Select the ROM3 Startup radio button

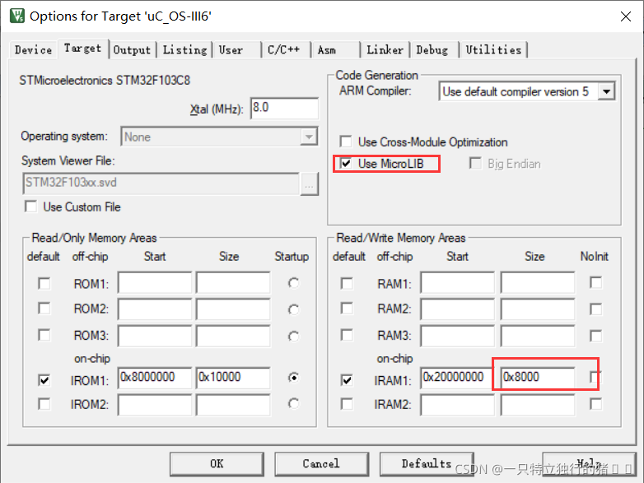click(293, 337)
